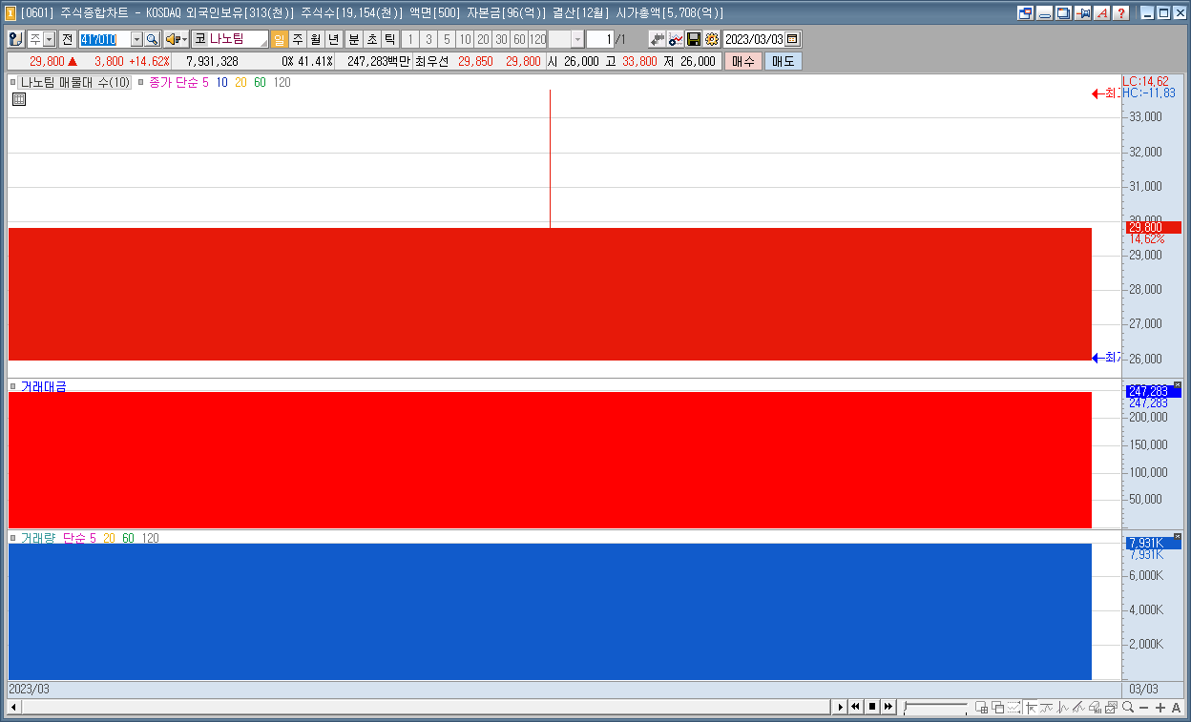Click the save chart floppy disk icon
Screen dimensions: 1191x722
(694, 39)
